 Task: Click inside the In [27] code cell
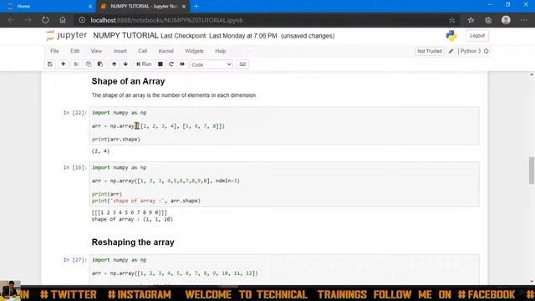click(284, 269)
